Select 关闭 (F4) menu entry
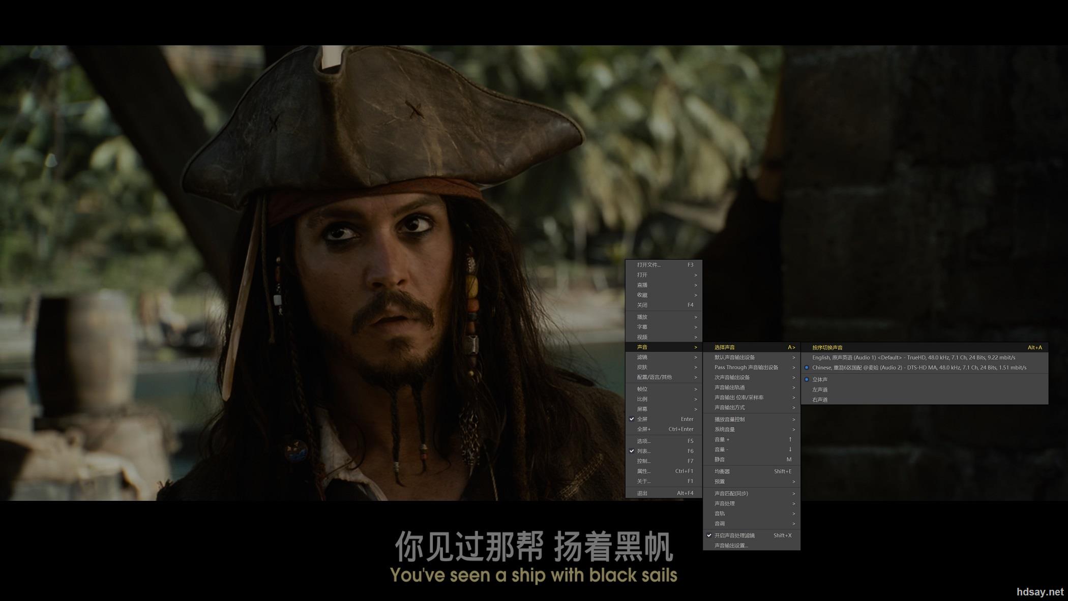The width and height of the screenshot is (1068, 601). pyautogui.click(x=664, y=305)
